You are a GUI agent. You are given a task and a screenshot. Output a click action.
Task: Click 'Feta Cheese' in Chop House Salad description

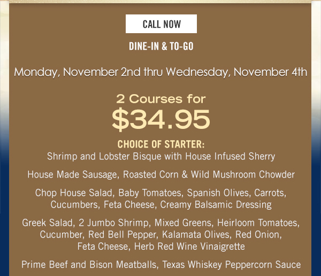(x=130, y=204)
